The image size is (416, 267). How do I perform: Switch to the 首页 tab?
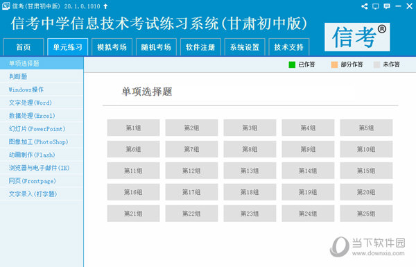tap(24, 47)
